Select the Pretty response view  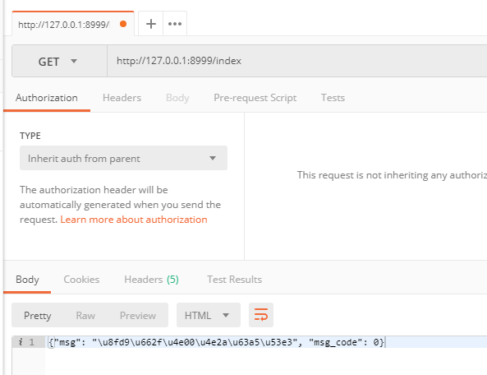point(37,316)
